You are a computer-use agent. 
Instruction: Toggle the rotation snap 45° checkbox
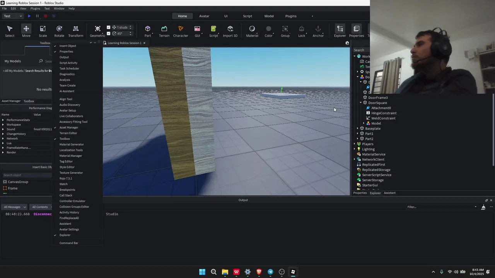tap(109, 33)
